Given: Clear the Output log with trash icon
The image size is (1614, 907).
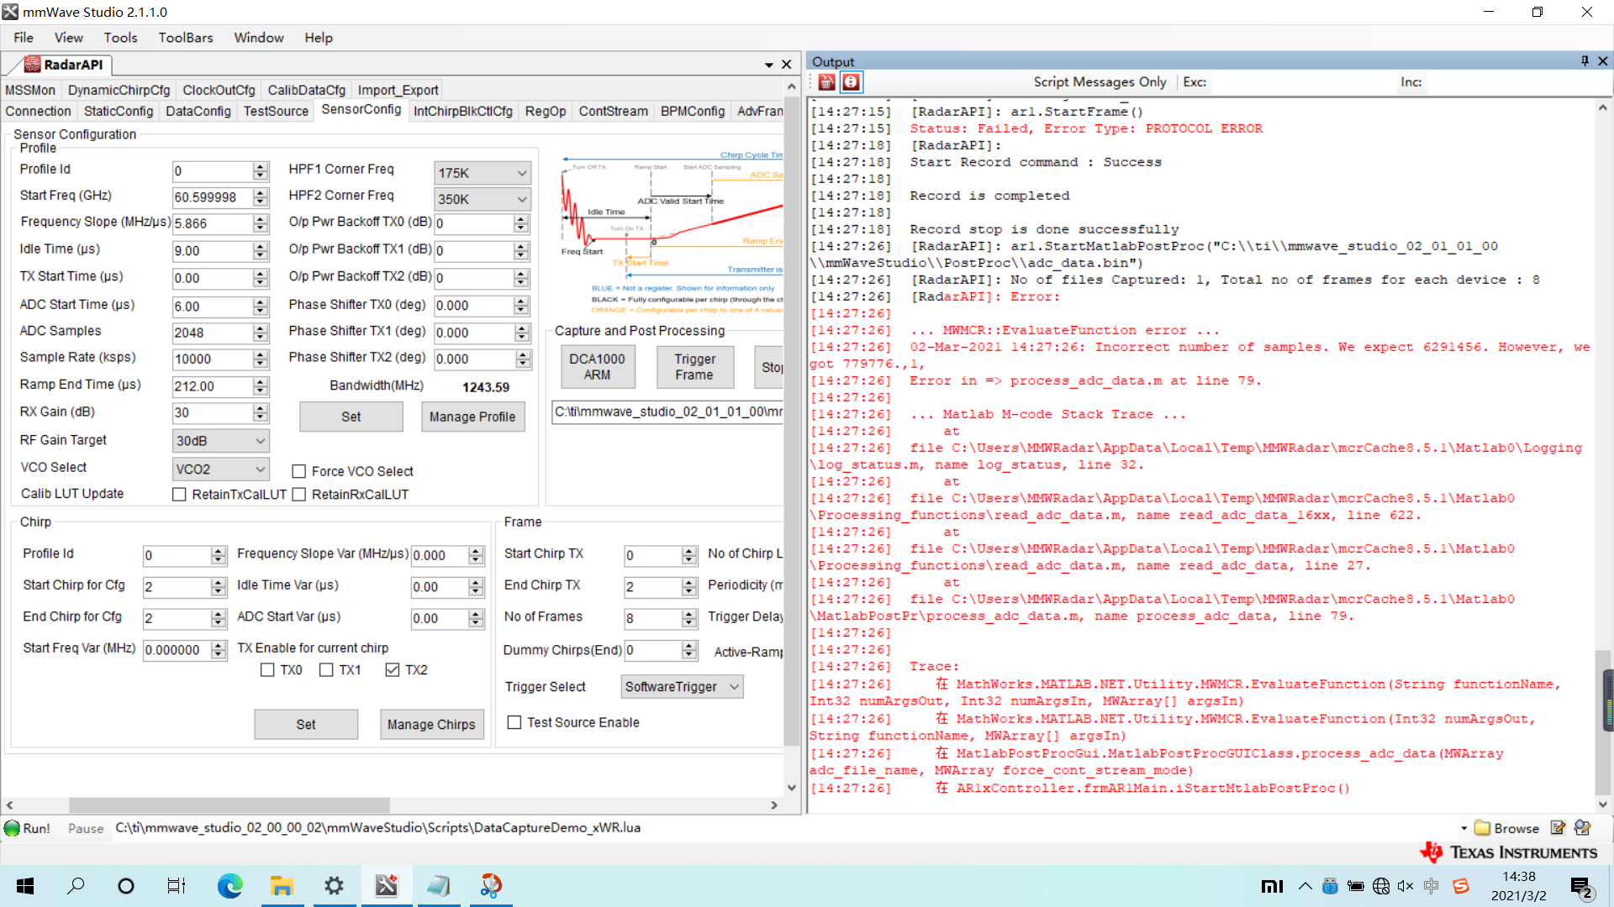Looking at the screenshot, I should point(827,81).
